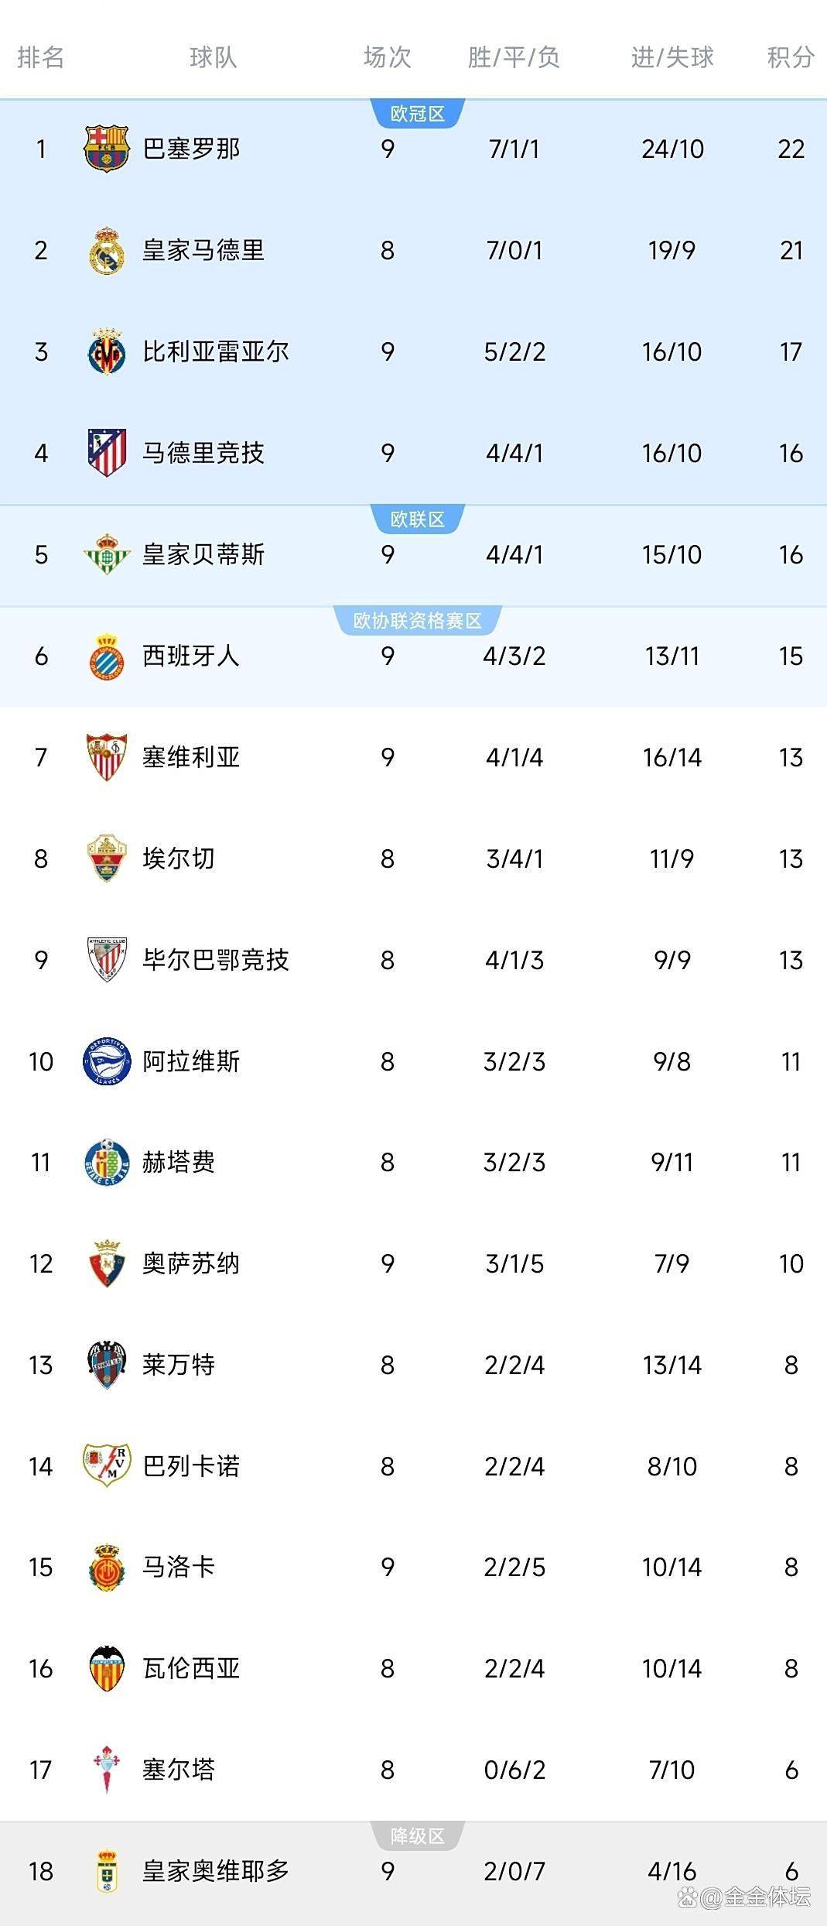Open team name 毕尔巴鄂竞技

(x=216, y=960)
